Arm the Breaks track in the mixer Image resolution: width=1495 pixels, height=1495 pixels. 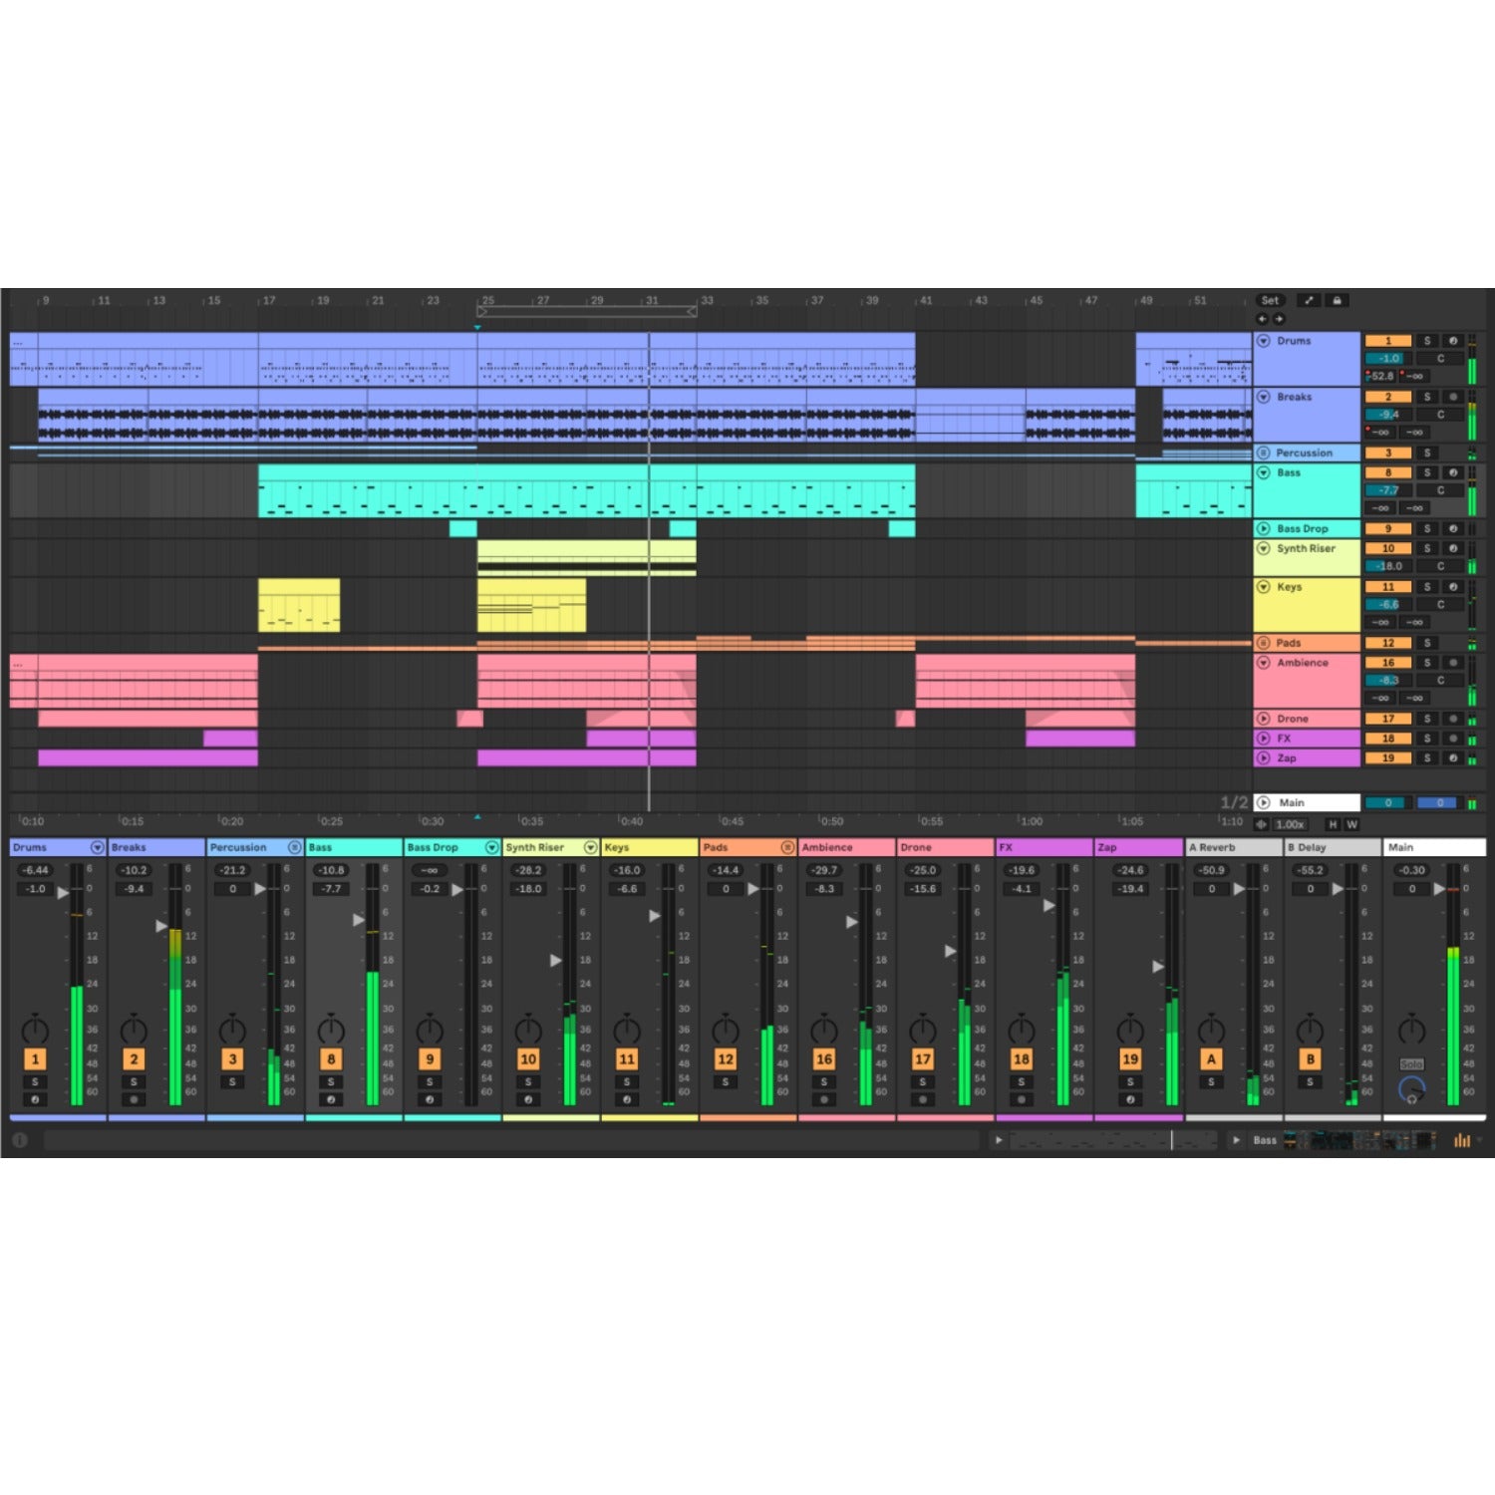tap(134, 1099)
